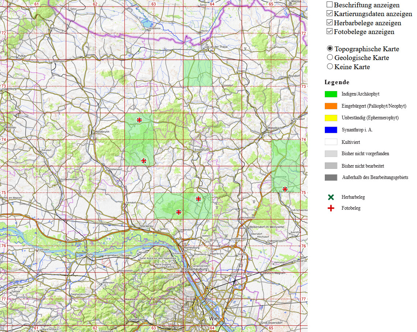The image size is (417, 332).
Task: Click the photo record marker near Hollabrunn's northern green quadrant
Action: pos(139,120)
